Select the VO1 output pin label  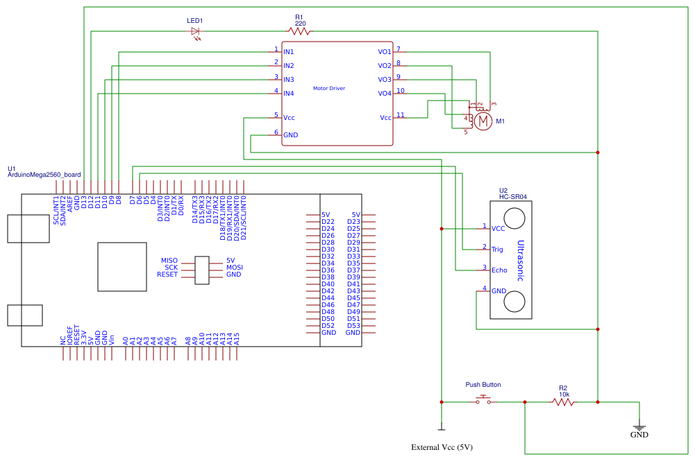(x=384, y=52)
